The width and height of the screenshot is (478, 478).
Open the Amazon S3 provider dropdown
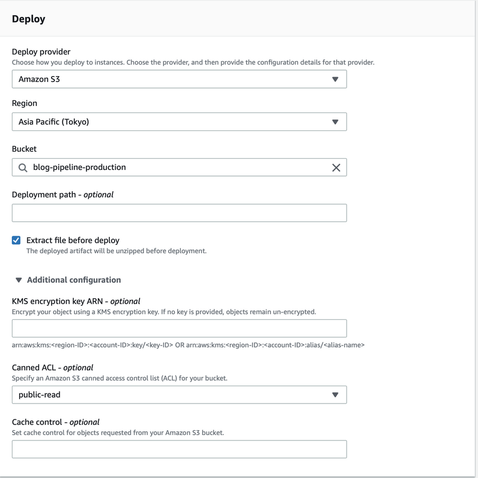(179, 79)
